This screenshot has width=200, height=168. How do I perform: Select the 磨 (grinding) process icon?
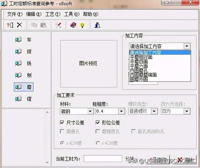pyautogui.click(x=18, y=87)
